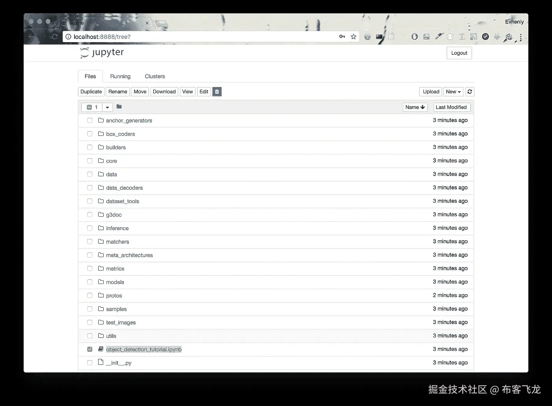This screenshot has width=552, height=406.
Task: Select the Home browser tab
Action: coord(104,23)
